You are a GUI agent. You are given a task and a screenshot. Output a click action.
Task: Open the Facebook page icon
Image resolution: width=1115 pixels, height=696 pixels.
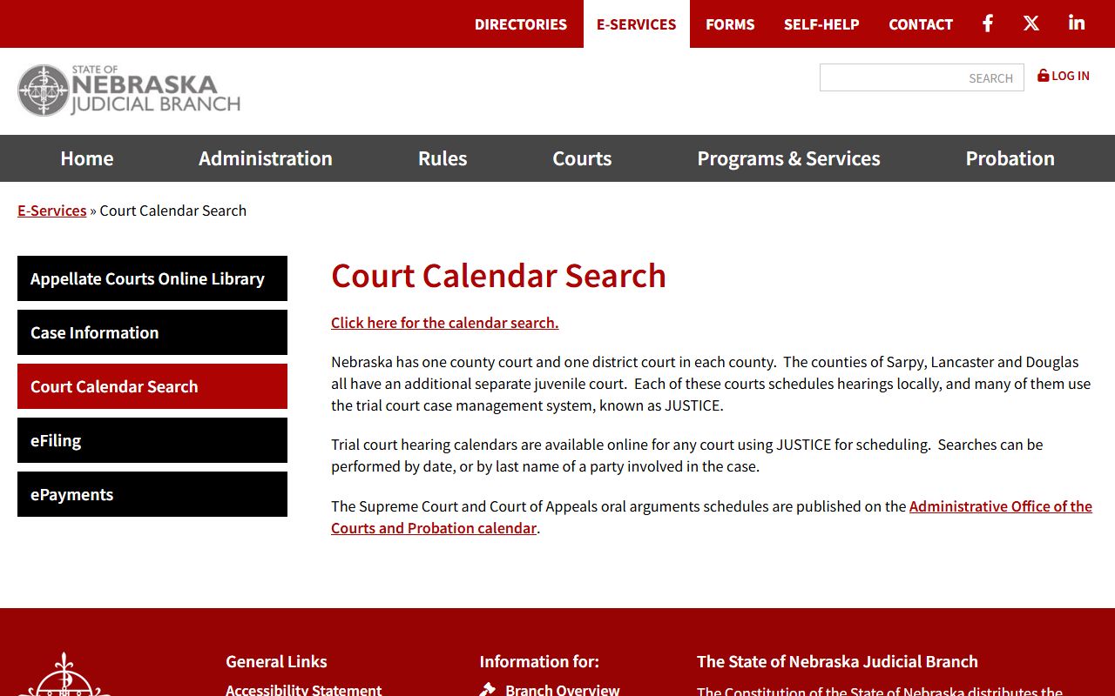[988, 23]
